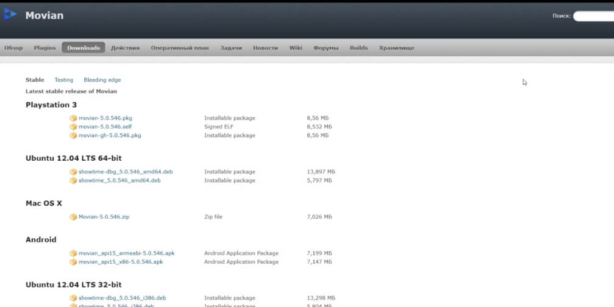Image resolution: width=614 pixels, height=307 pixels.
Task: Click package icon beside movian_api15_armeabi-5.0.546.apk
Action: [x=73, y=253]
